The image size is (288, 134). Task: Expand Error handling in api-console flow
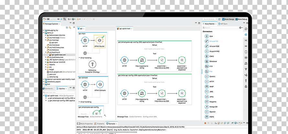pyautogui.click(x=79, y=102)
